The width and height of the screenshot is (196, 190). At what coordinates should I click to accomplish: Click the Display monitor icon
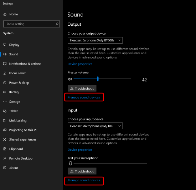[x=5, y=45]
